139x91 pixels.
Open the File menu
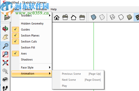(6, 9)
